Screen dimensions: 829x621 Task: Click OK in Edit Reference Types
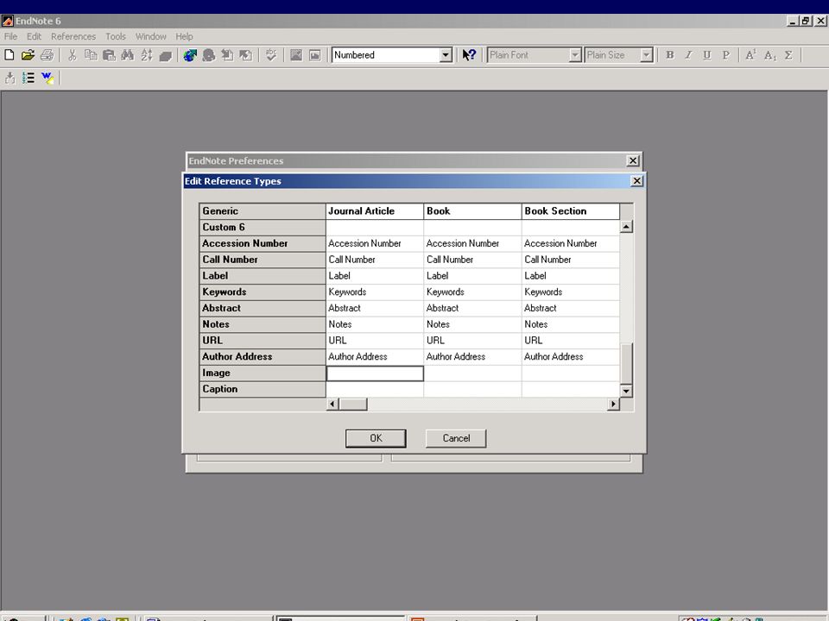pos(376,438)
